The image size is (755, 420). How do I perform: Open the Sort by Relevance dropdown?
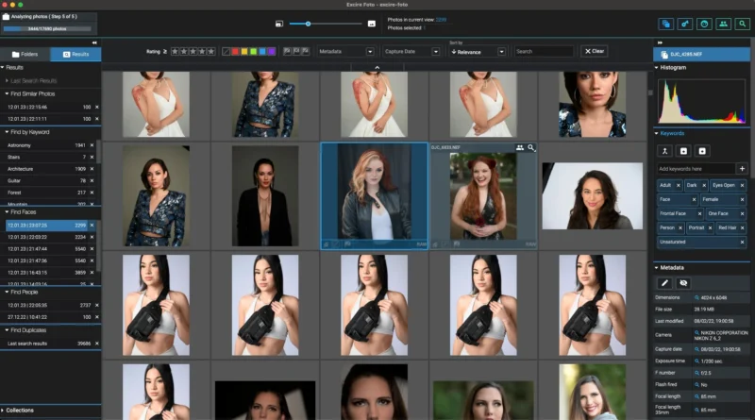[x=478, y=52]
